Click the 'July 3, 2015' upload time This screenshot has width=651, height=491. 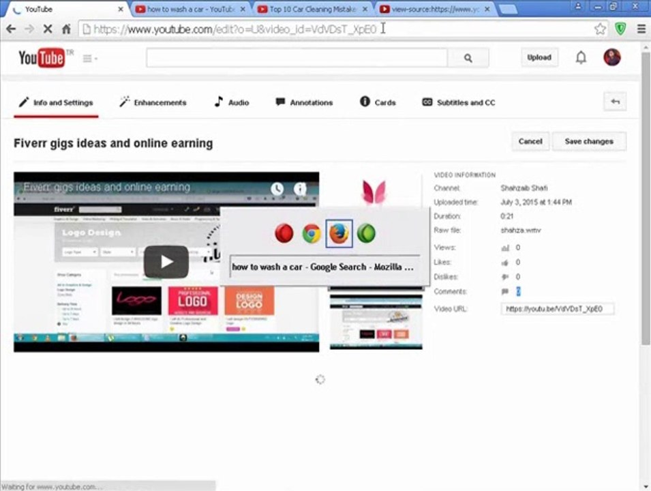click(x=536, y=203)
